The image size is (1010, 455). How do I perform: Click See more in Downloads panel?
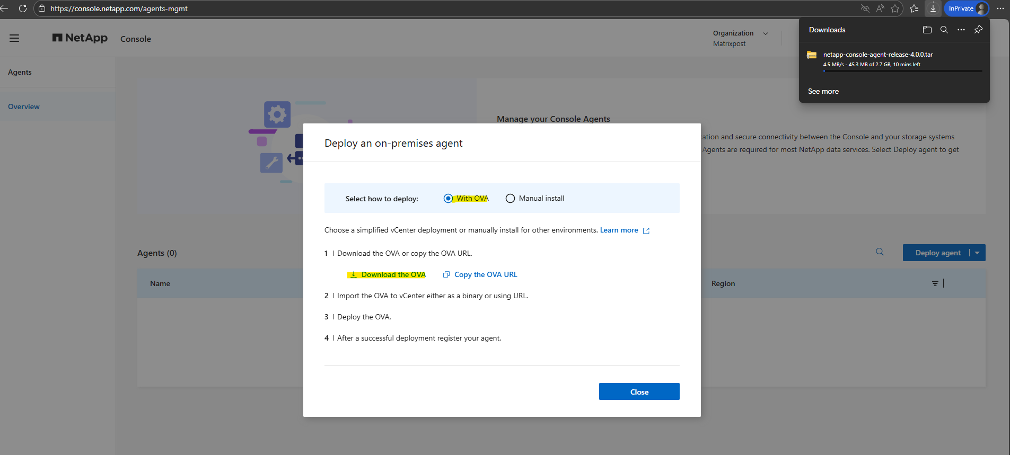point(823,91)
